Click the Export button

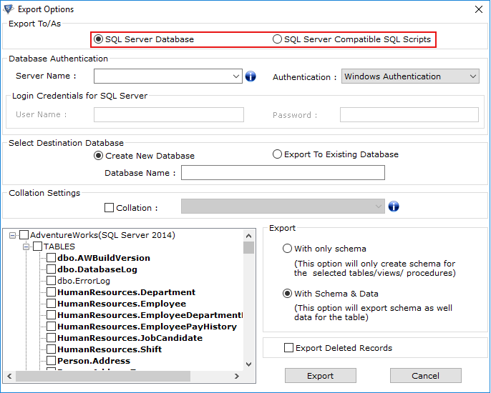click(x=321, y=375)
